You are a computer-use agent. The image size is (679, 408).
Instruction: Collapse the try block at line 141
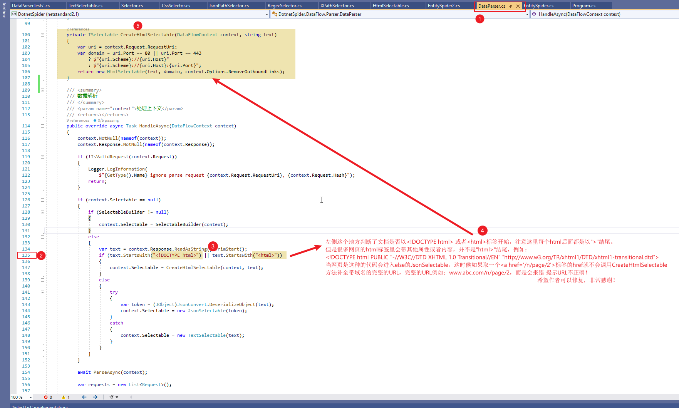[x=42, y=292]
